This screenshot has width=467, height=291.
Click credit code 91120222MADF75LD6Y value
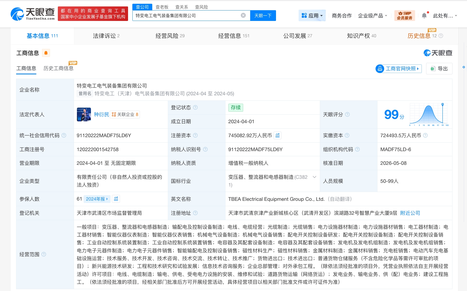pos(104,135)
